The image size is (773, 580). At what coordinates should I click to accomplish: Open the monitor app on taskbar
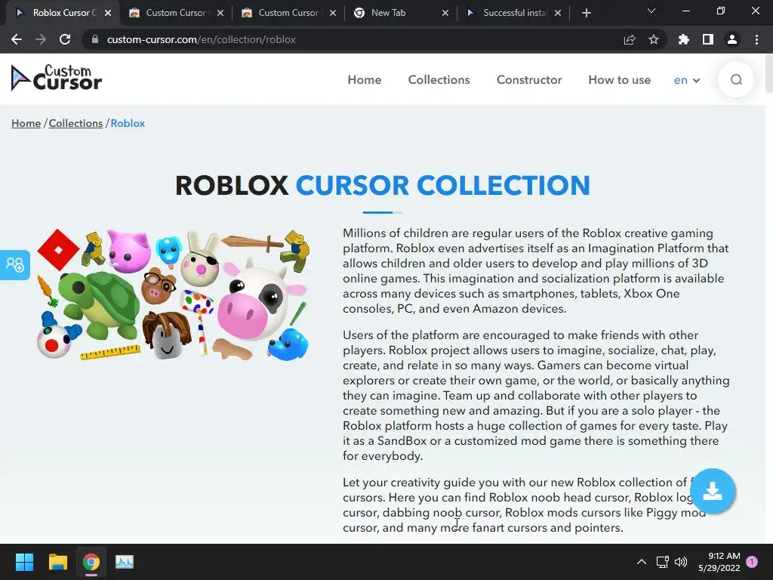tap(125, 562)
